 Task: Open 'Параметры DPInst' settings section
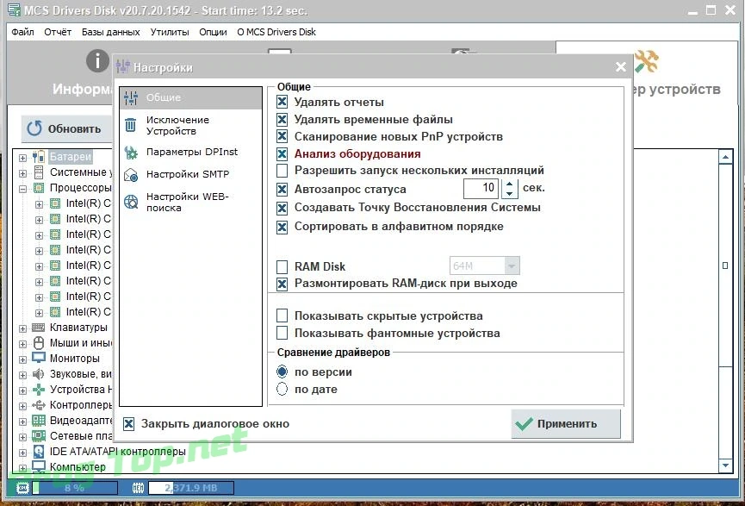click(x=190, y=152)
